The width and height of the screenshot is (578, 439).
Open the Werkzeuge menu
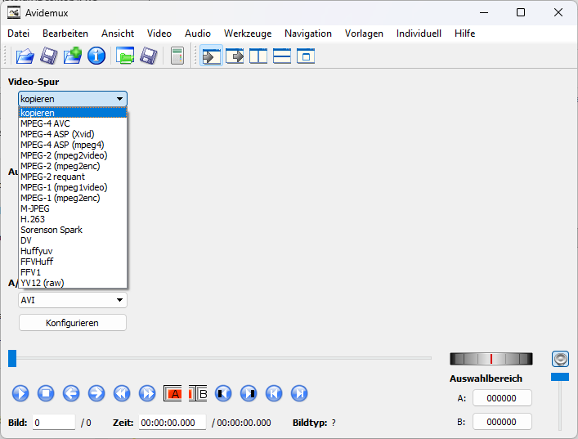(248, 34)
